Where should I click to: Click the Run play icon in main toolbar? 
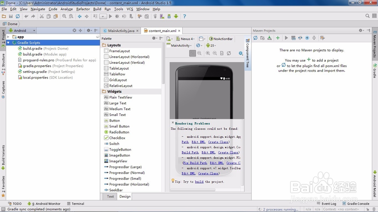coord(110,16)
